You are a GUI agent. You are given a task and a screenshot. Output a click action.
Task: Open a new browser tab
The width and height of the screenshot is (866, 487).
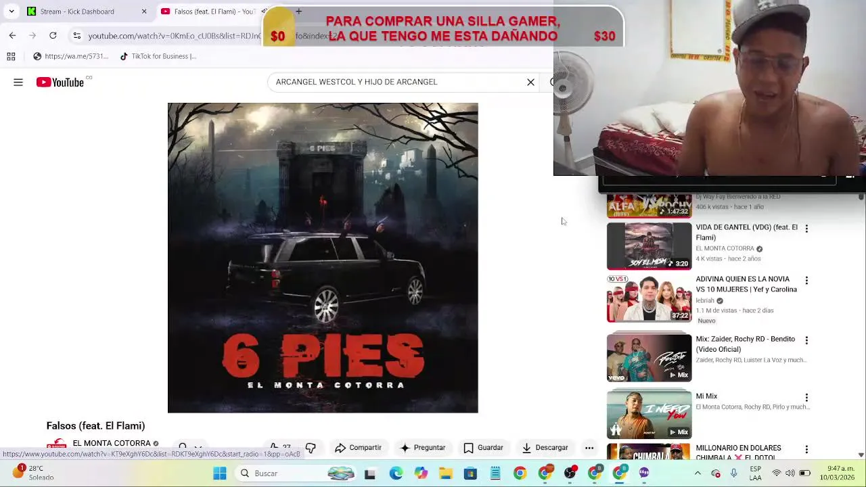(298, 11)
